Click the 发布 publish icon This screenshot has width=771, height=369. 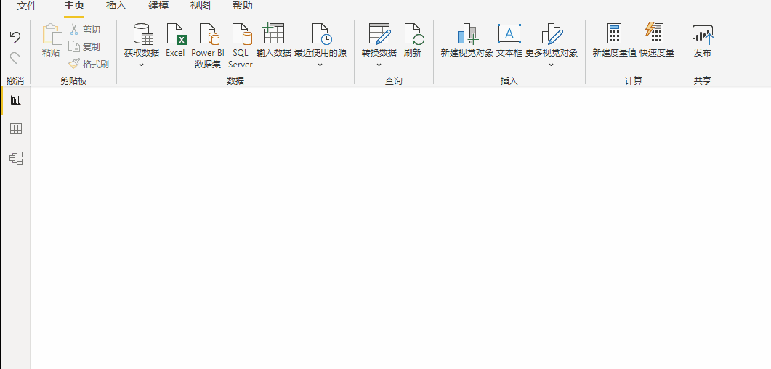703,36
